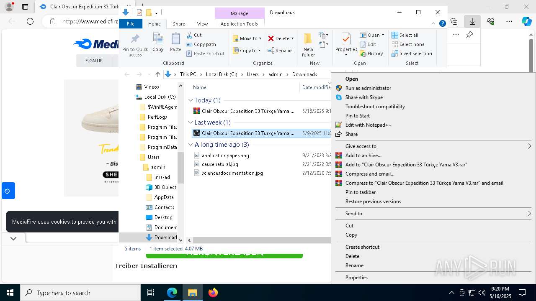Click MediaFire SIGN UP button
Image resolution: width=536 pixels, height=301 pixels.
(x=94, y=61)
